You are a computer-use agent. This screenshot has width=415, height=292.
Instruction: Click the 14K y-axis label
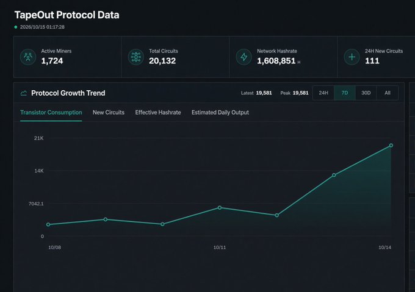point(39,171)
